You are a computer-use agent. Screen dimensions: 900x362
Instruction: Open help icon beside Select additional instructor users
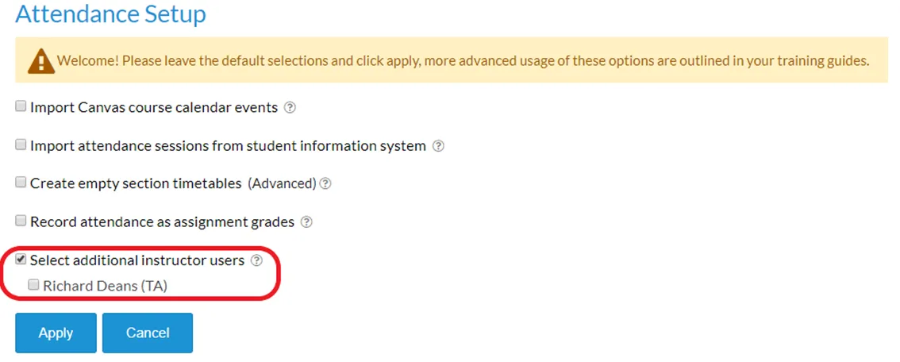(256, 260)
